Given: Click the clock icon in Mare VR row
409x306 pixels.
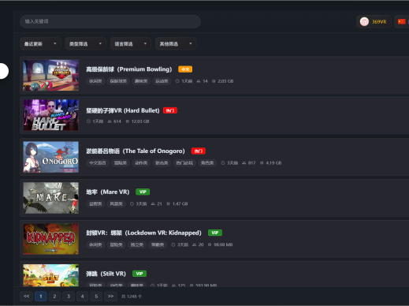Looking at the screenshot, I should (132, 203).
